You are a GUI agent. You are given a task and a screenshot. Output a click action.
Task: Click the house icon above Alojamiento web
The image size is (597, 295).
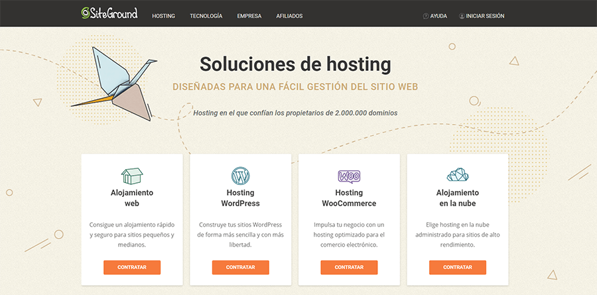(132, 176)
